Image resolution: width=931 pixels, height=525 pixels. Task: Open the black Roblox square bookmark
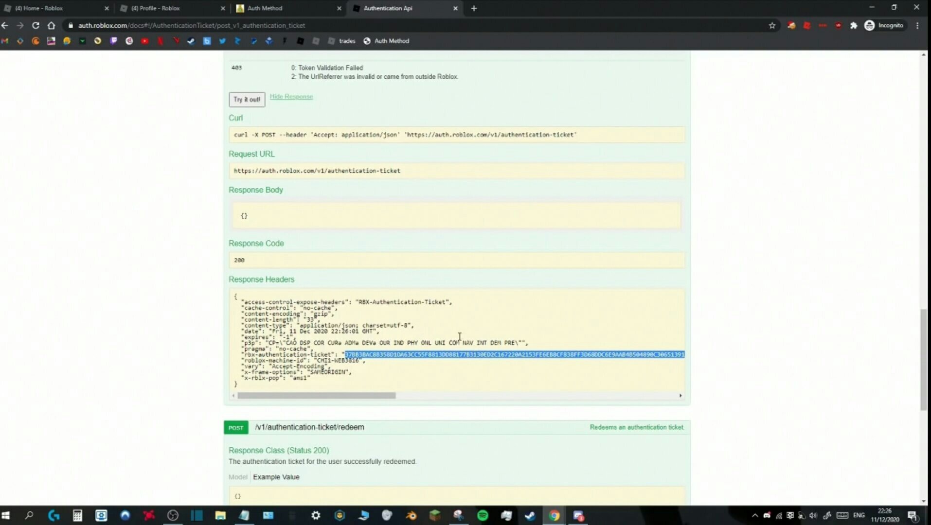click(300, 41)
